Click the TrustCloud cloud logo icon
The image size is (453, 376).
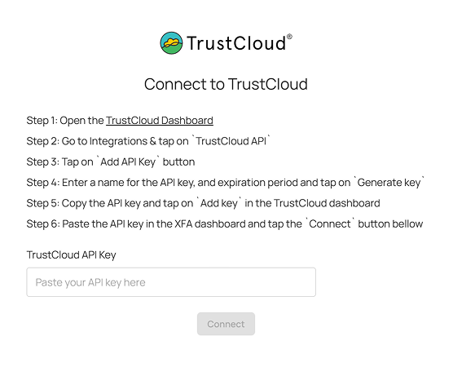coord(171,43)
